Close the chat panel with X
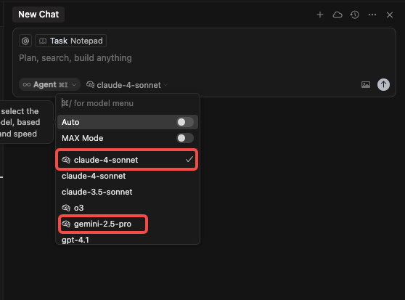The image size is (405, 300). (390, 15)
